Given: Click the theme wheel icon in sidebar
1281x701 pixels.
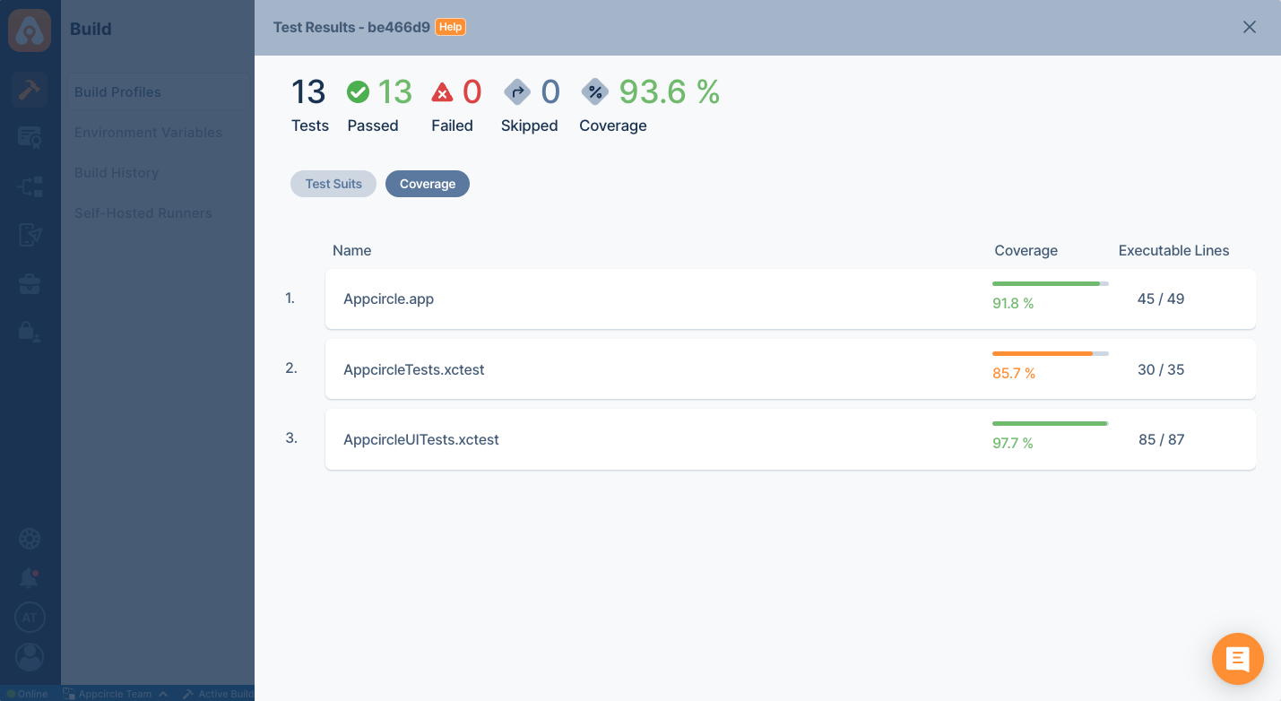Looking at the screenshot, I should pyautogui.click(x=30, y=538).
